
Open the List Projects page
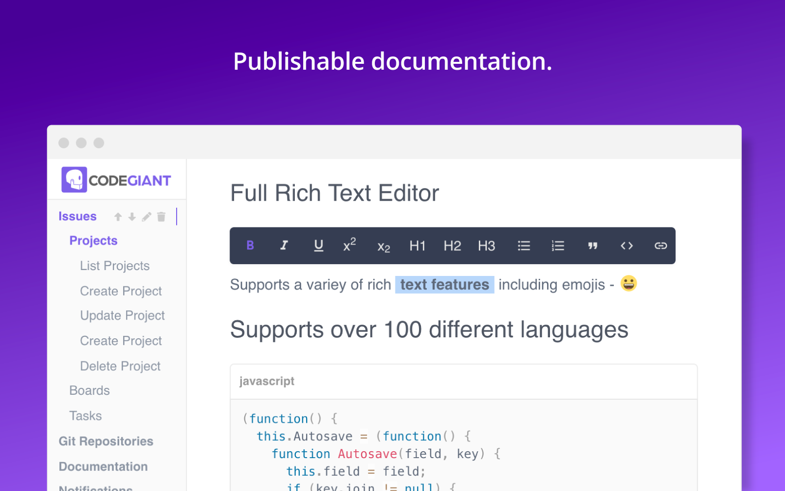click(x=115, y=266)
